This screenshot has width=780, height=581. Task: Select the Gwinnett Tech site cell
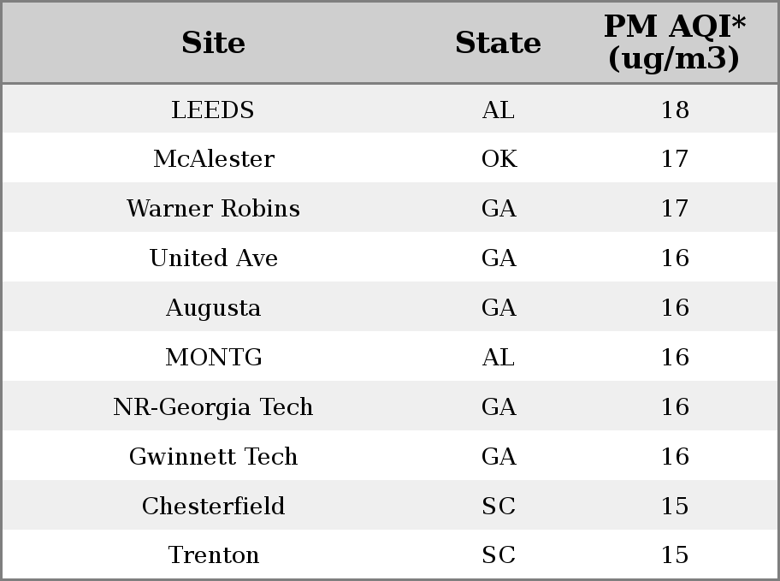point(214,457)
